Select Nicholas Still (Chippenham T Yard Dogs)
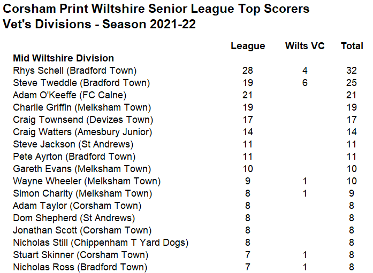The width and height of the screenshot is (373, 273). pos(101,243)
